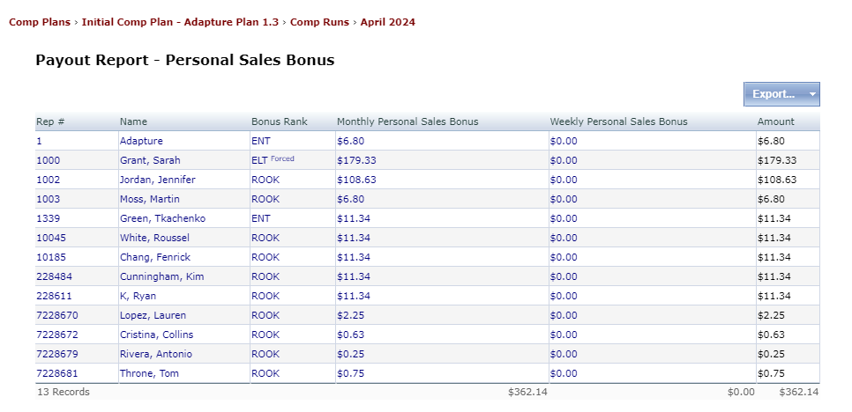Click rep number 7228670
Screen dimensions: 852x412
(x=56, y=315)
